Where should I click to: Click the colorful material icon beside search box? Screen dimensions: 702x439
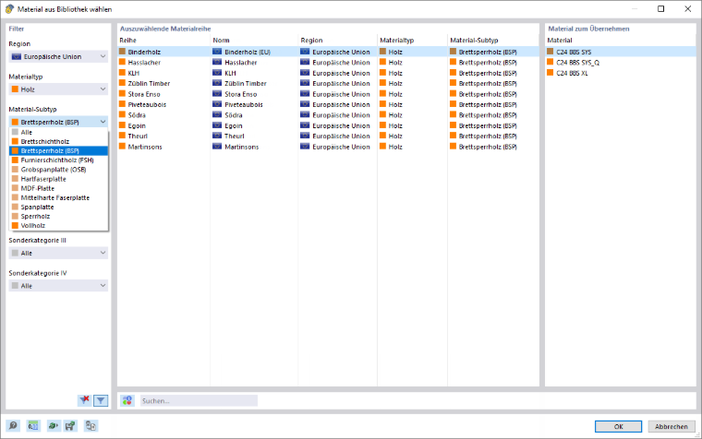click(127, 400)
